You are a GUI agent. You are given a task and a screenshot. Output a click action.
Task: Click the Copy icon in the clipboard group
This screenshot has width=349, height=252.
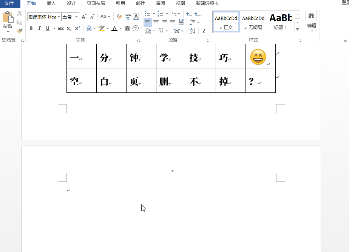click(20, 22)
